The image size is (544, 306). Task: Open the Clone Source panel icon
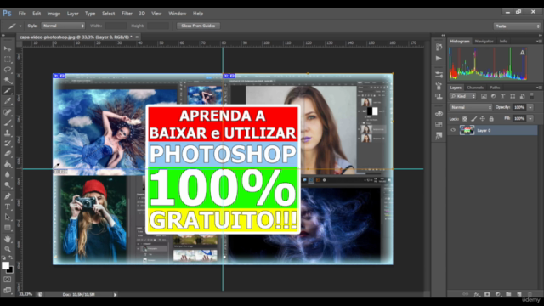click(x=439, y=97)
